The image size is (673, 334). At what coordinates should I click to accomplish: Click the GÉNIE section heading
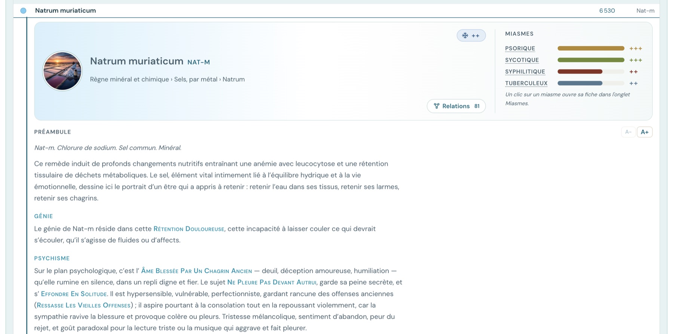pyautogui.click(x=43, y=216)
